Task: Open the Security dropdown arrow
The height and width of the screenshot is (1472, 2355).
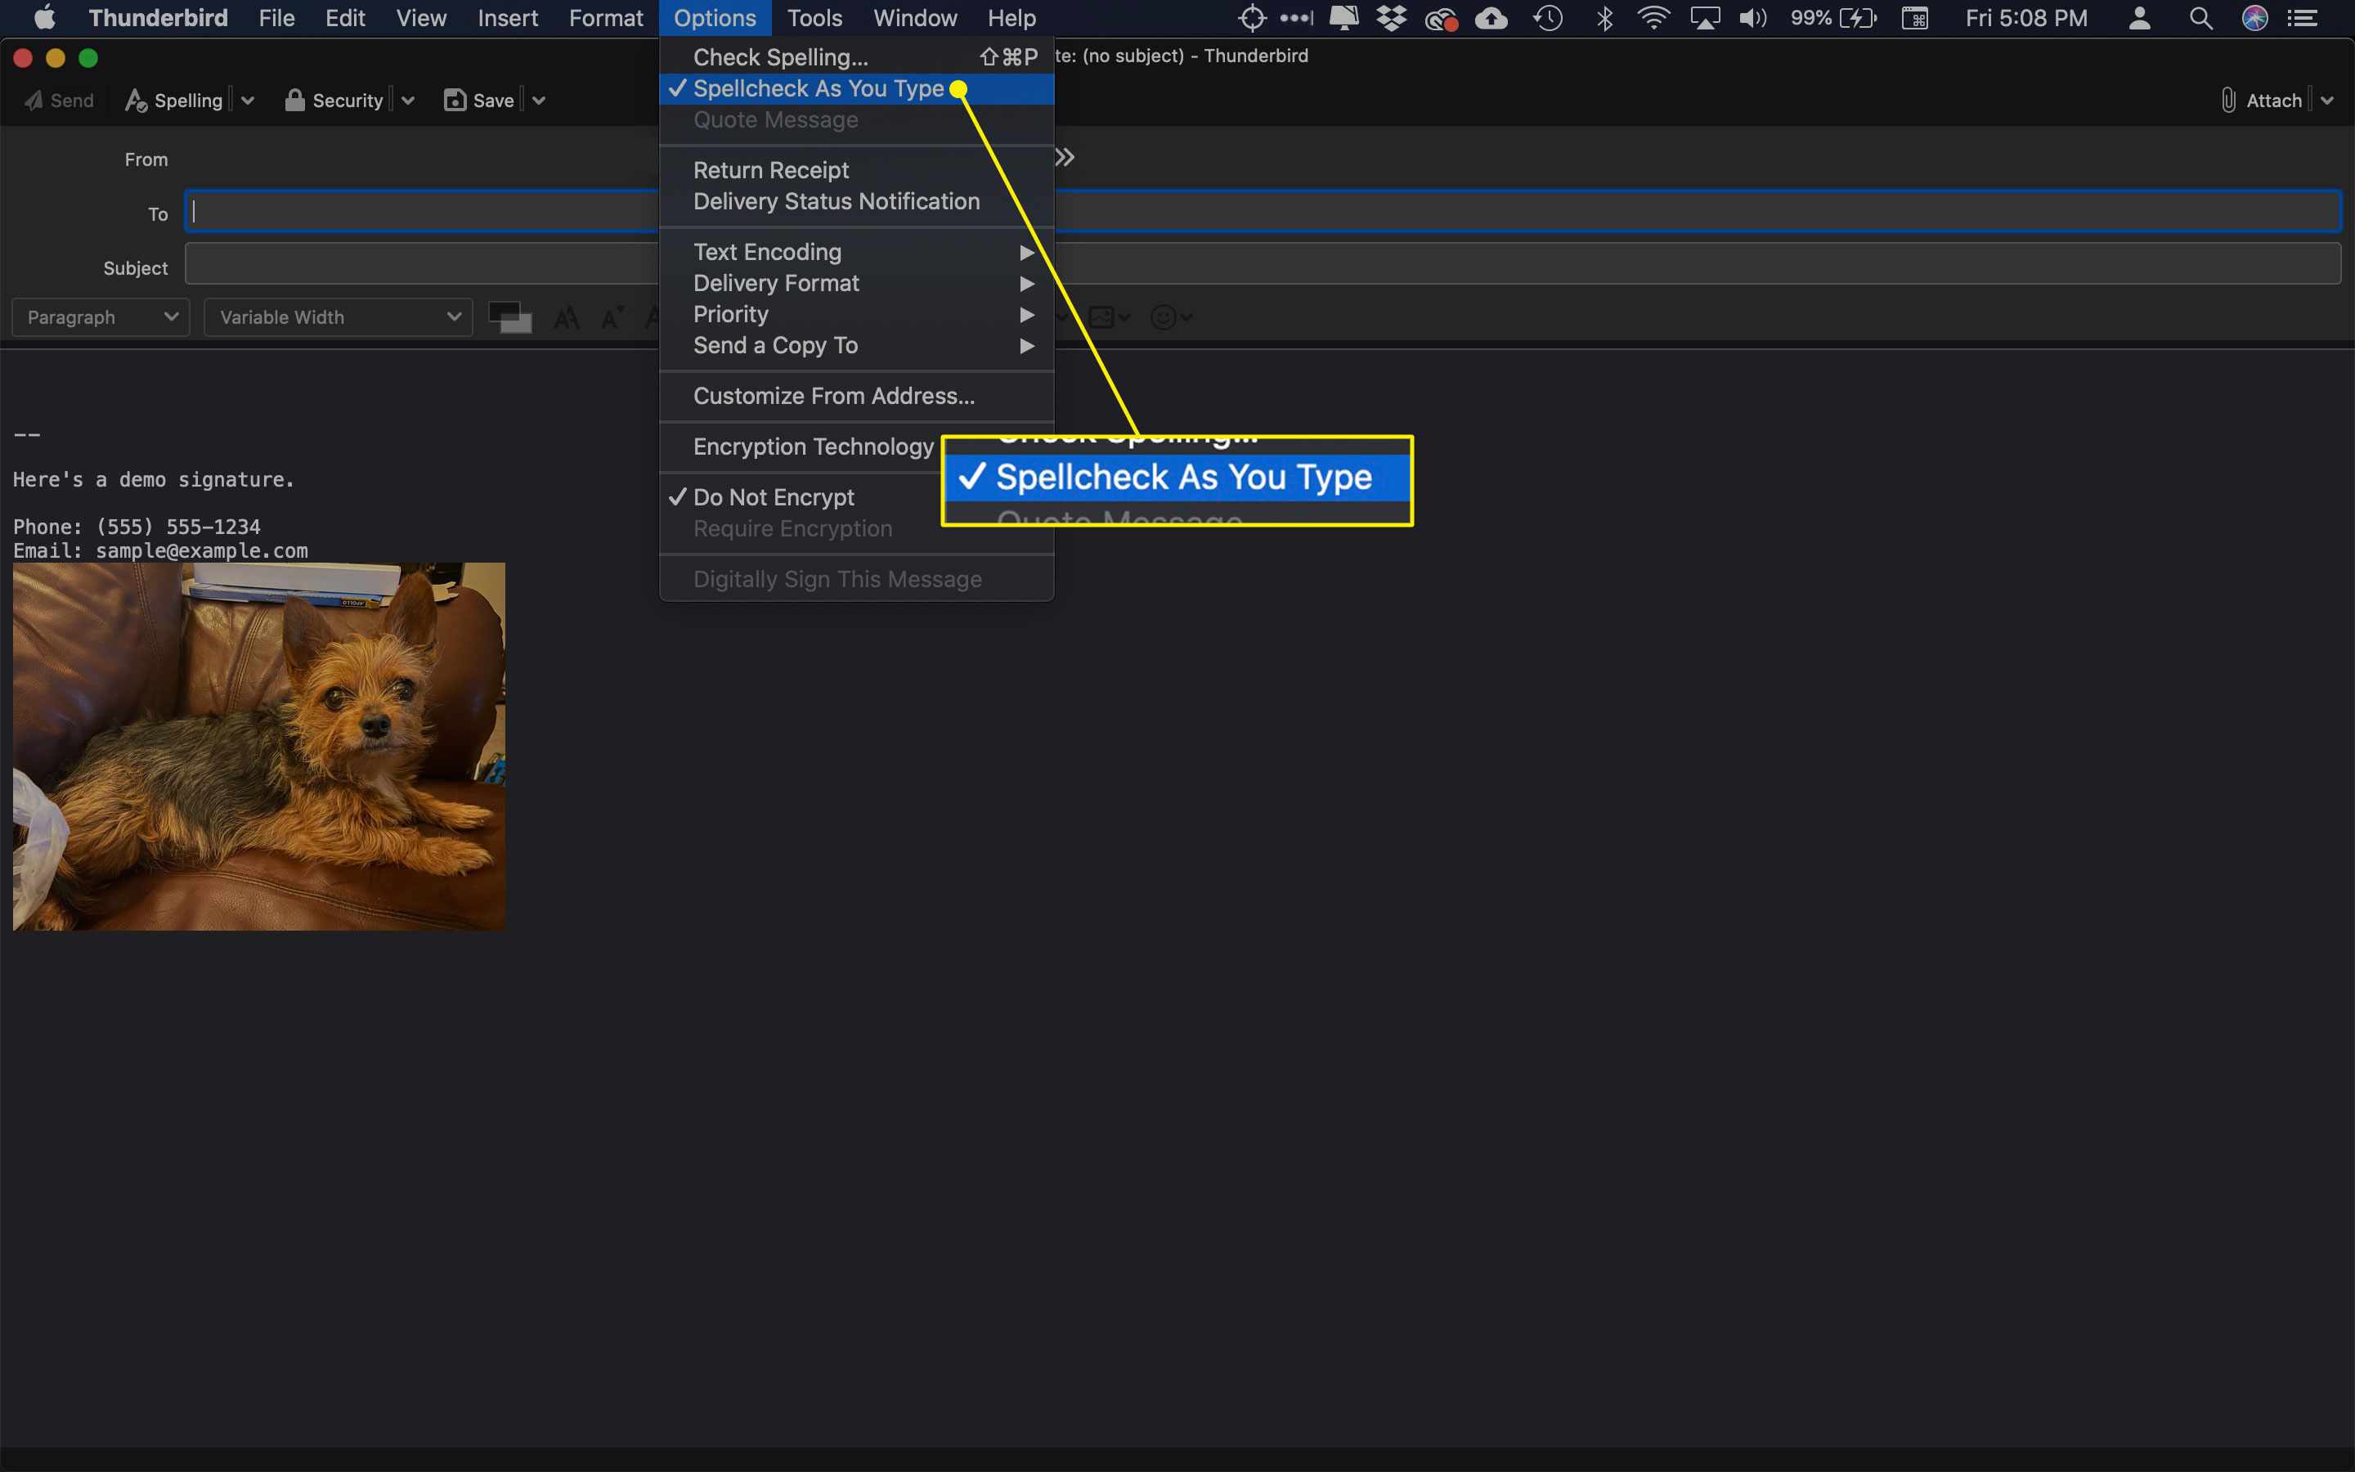Action: (408, 101)
